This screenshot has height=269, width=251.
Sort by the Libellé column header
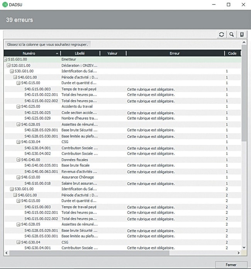(x=80, y=53)
